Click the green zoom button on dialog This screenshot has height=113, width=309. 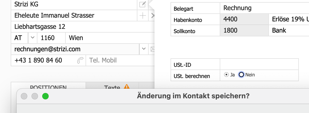45,96
